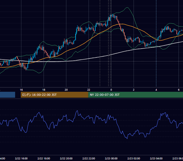The height and width of the screenshot is (161, 183).
Task: Click hour label 0 on chart axis
Action: (111, 90)
